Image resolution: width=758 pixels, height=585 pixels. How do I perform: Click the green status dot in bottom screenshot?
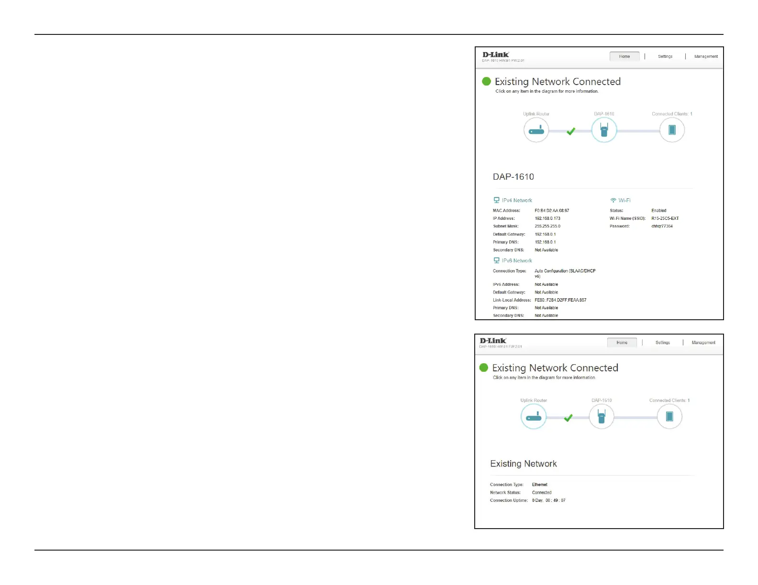(x=484, y=368)
